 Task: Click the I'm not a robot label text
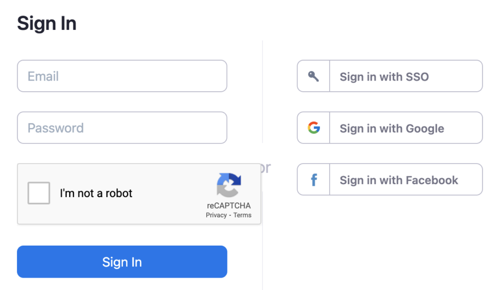tap(96, 194)
